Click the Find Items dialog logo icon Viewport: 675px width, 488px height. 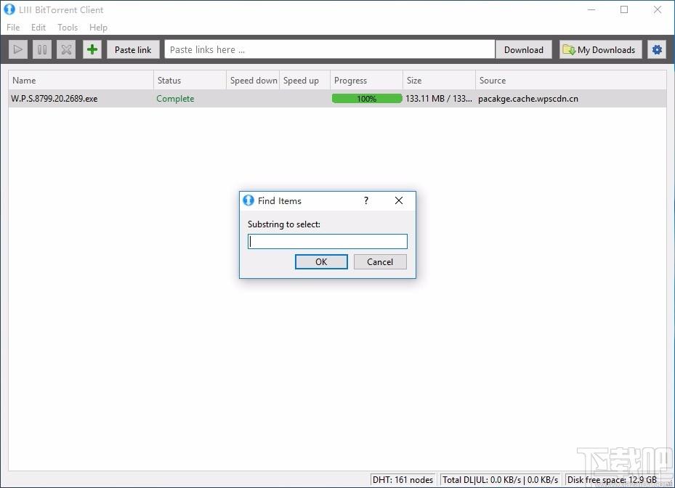(248, 200)
